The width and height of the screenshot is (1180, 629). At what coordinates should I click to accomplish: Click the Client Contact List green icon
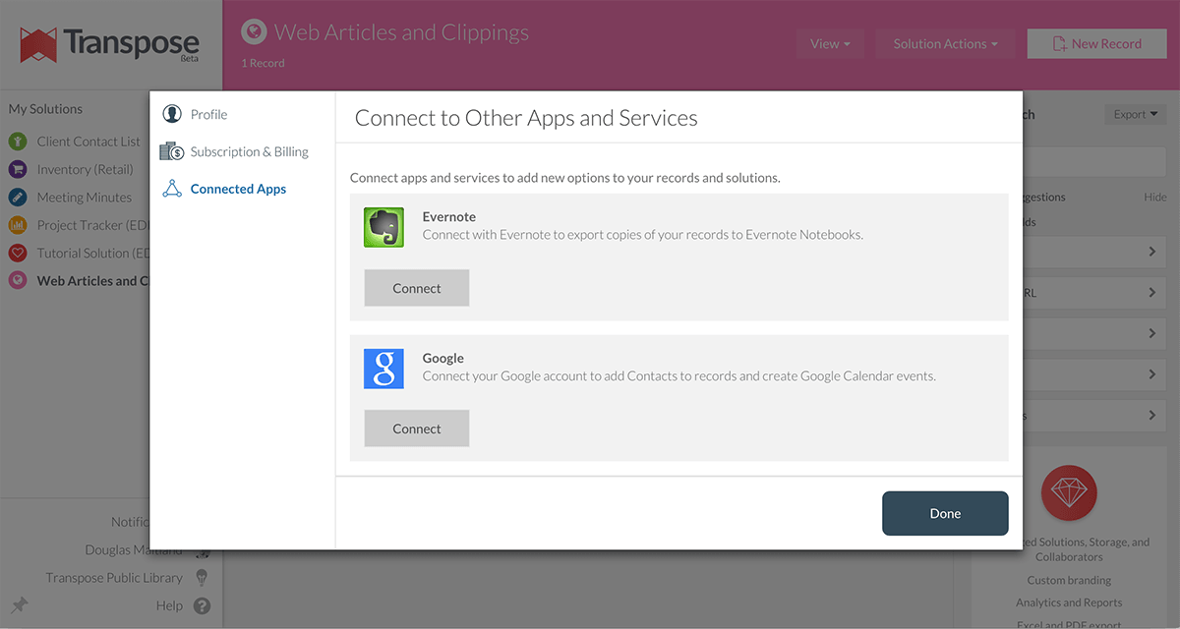tap(18, 142)
